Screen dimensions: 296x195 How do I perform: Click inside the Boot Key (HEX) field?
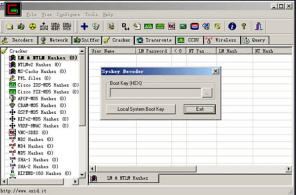pos(155,93)
